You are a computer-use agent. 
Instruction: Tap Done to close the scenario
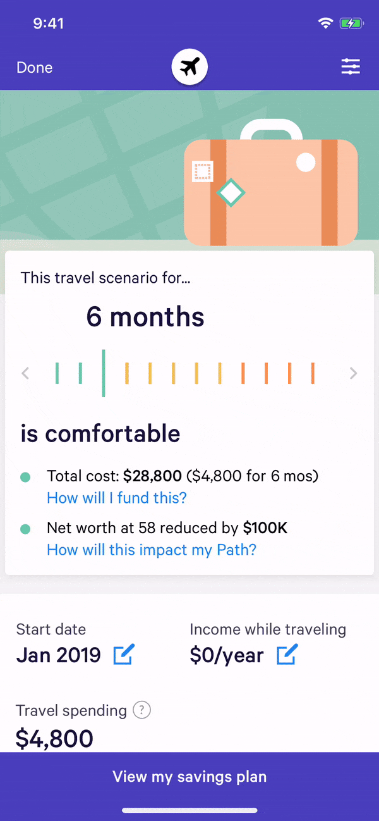(x=35, y=68)
